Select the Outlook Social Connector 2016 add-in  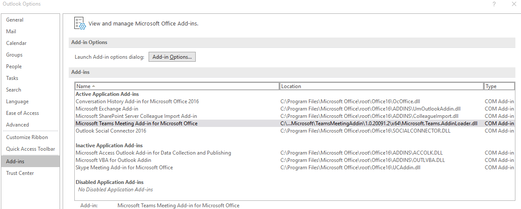pyautogui.click(x=111, y=131)
